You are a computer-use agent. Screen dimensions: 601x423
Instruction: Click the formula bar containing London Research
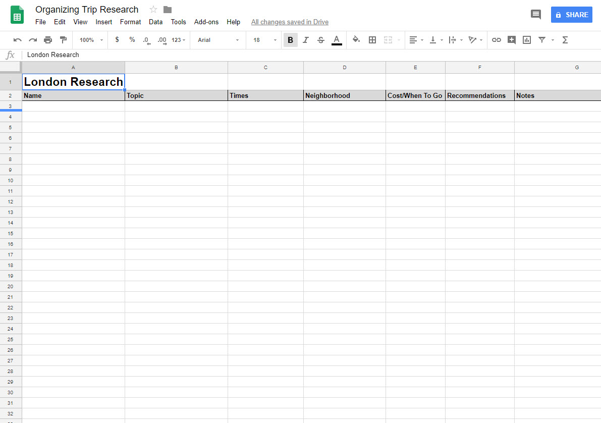pos(310,55)
